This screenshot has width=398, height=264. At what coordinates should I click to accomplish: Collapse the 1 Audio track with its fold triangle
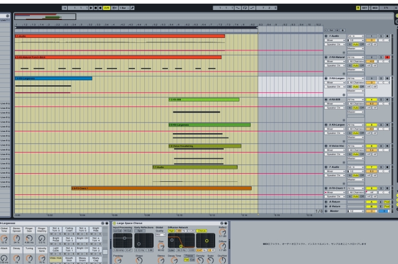pos(325,36)
